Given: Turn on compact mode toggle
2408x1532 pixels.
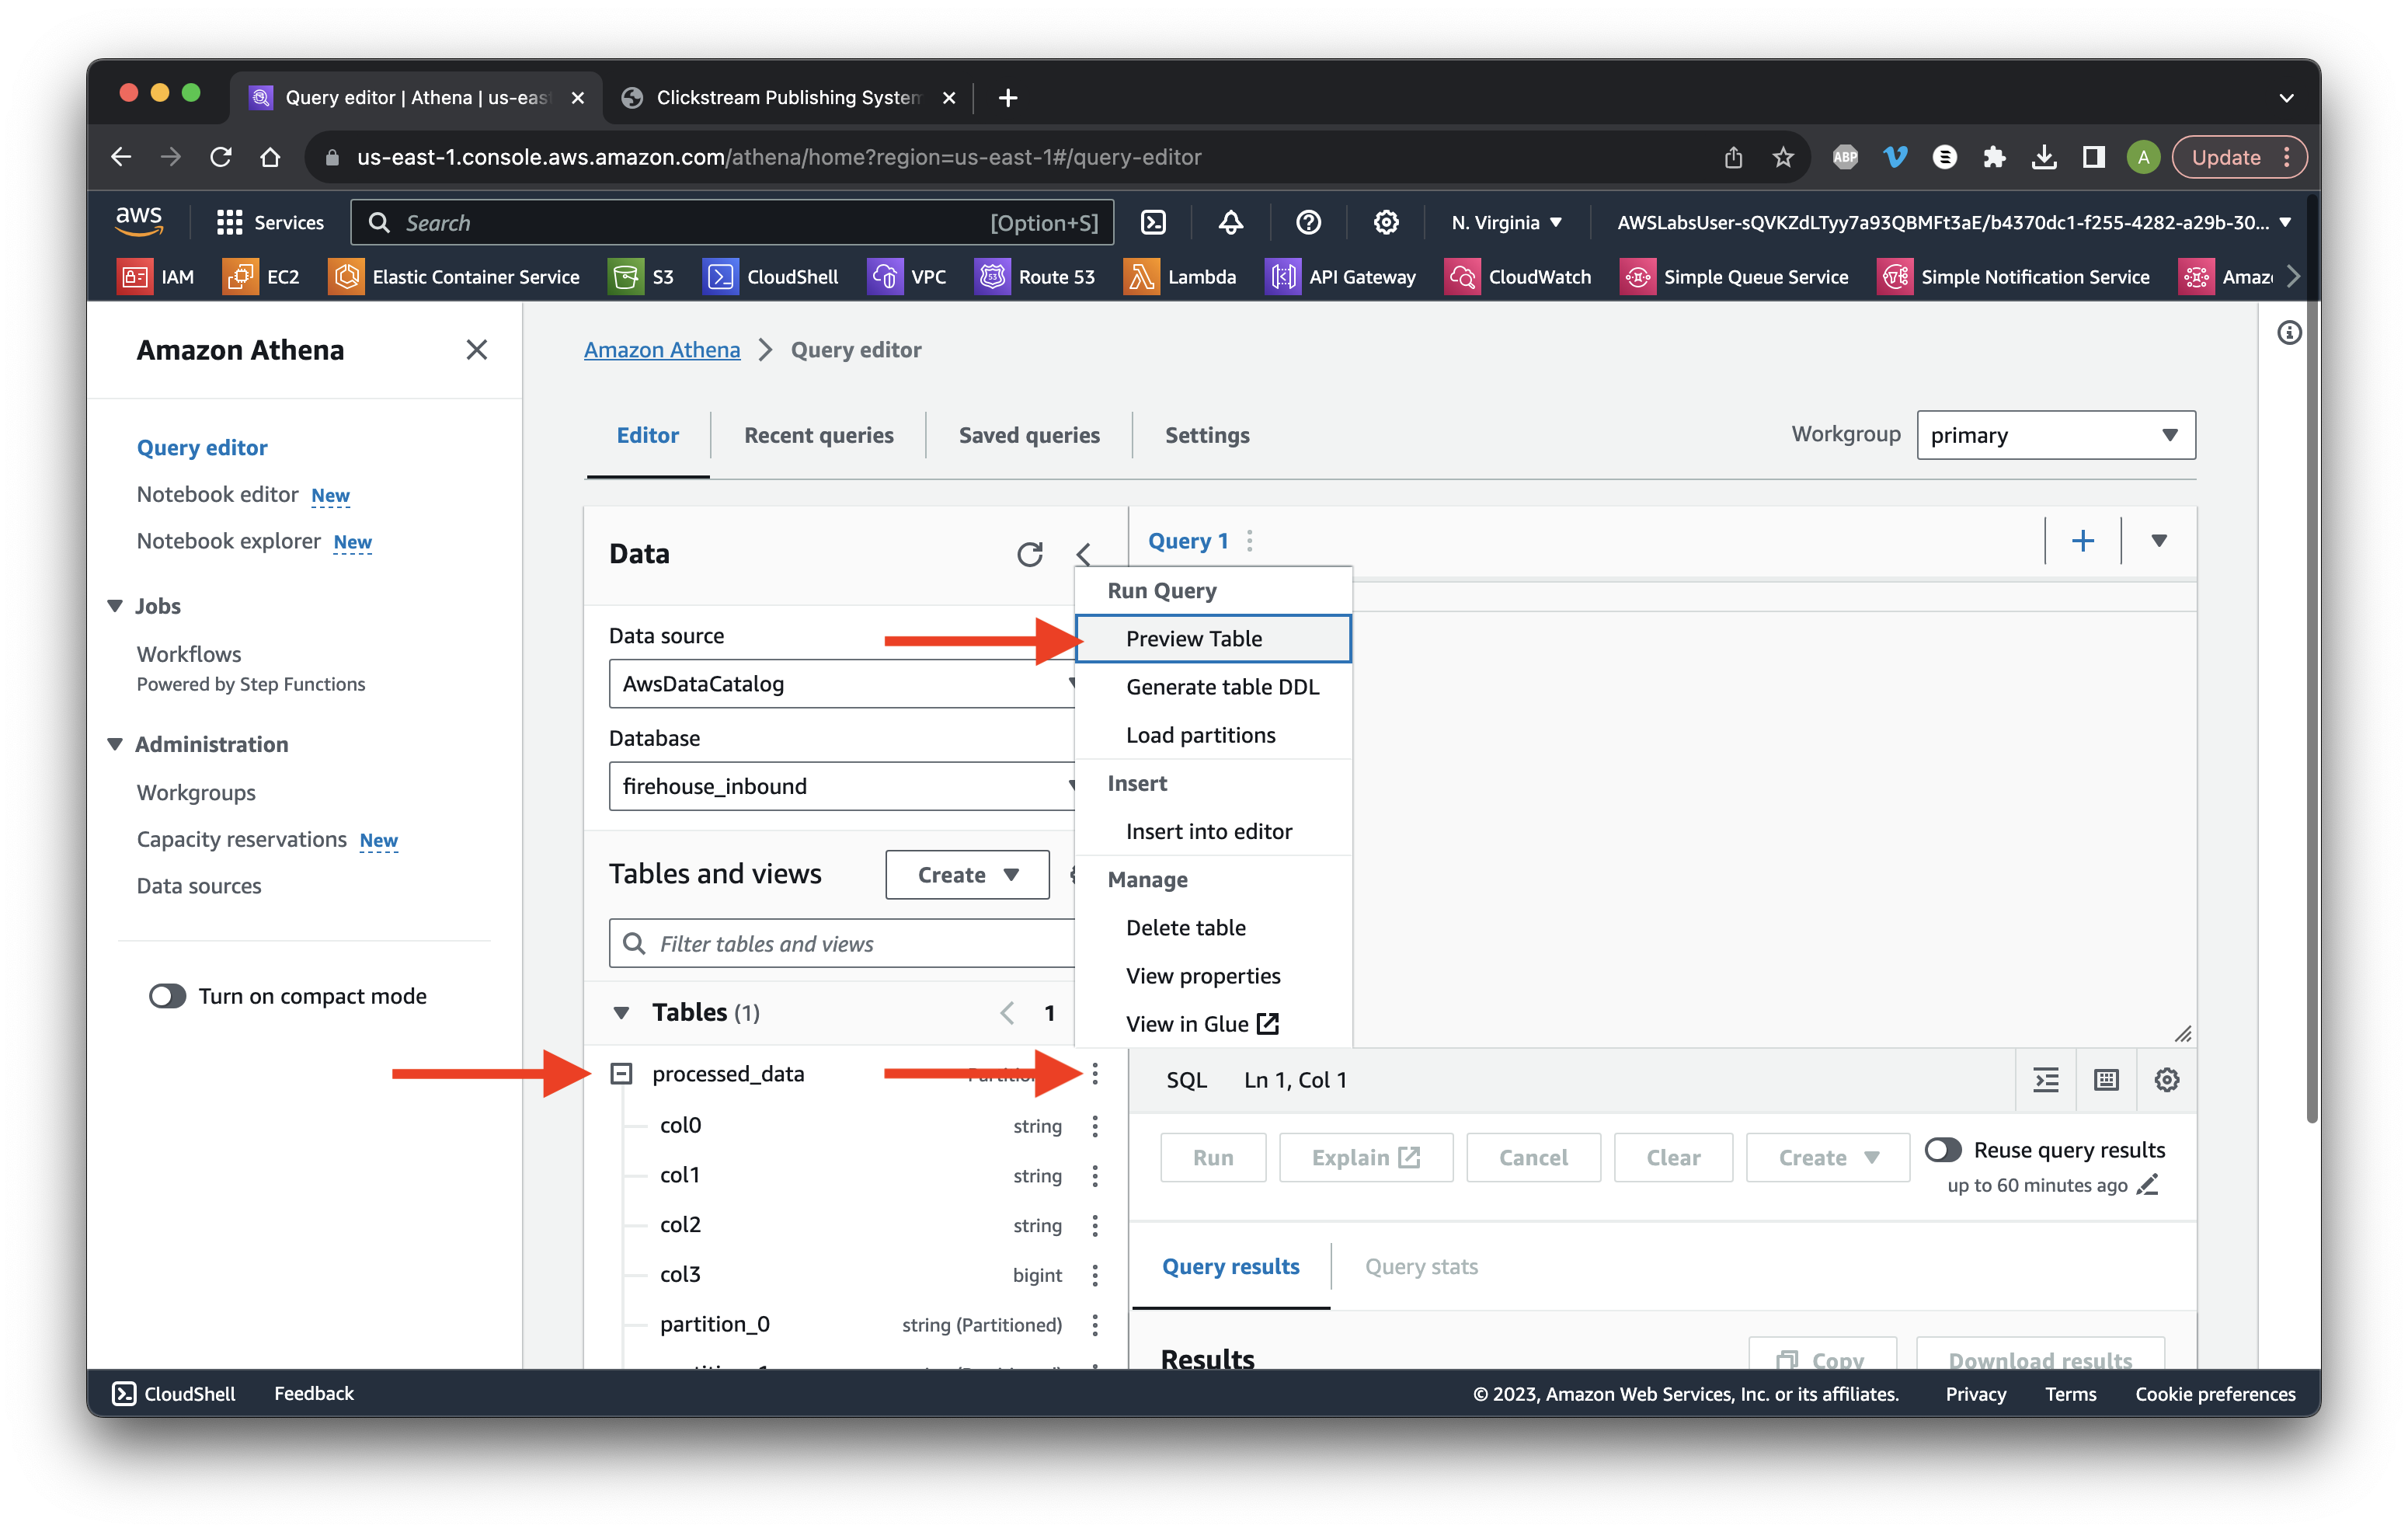Looking at the screenshot, I should point(168,996).
